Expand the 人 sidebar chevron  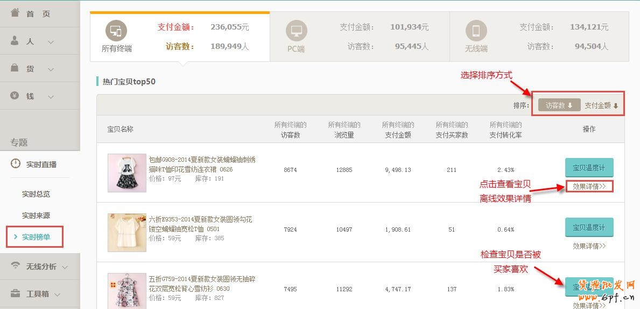[51, 42]
